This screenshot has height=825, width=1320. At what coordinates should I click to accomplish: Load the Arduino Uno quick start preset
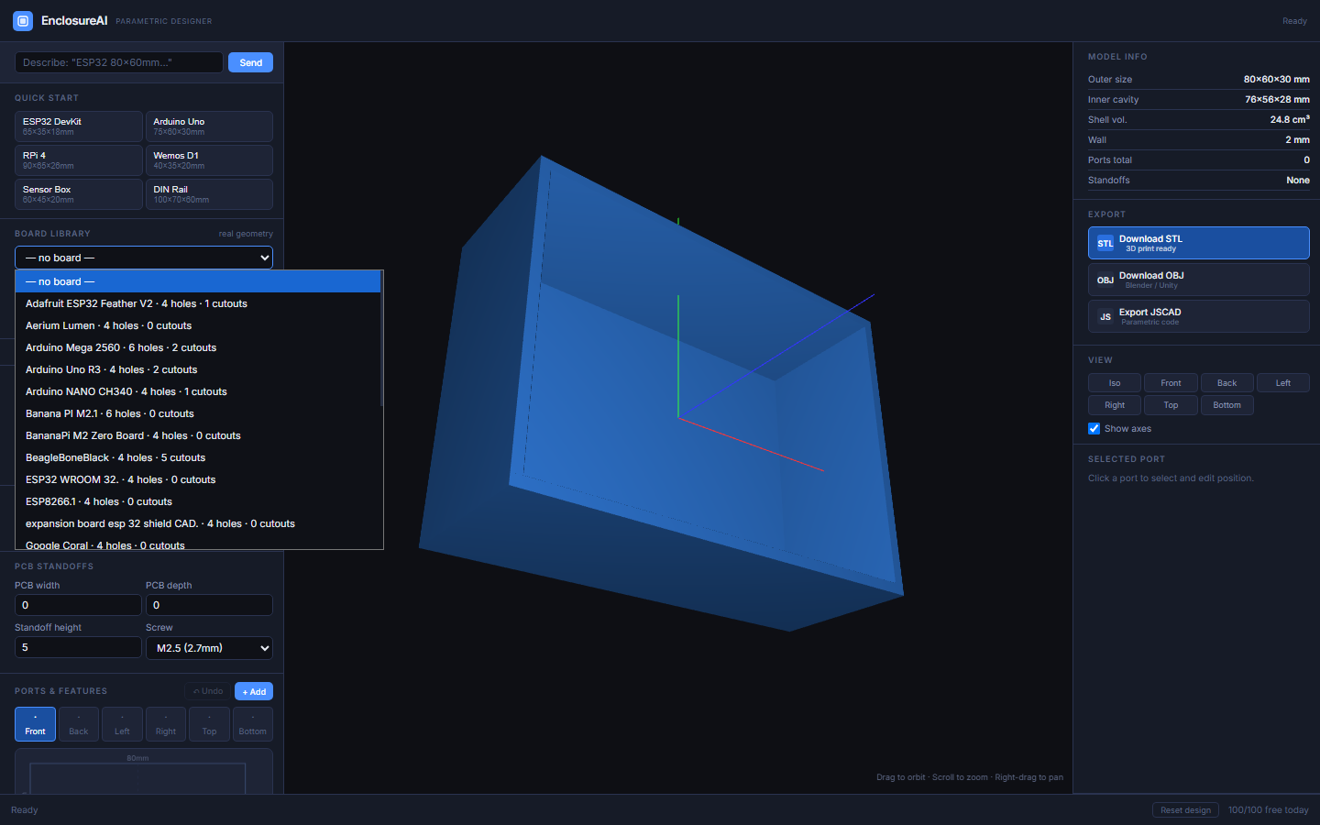(x=209, y=126)
